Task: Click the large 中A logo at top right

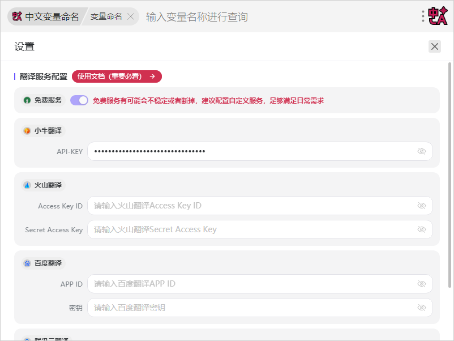Action: click(x=438, y=16)
